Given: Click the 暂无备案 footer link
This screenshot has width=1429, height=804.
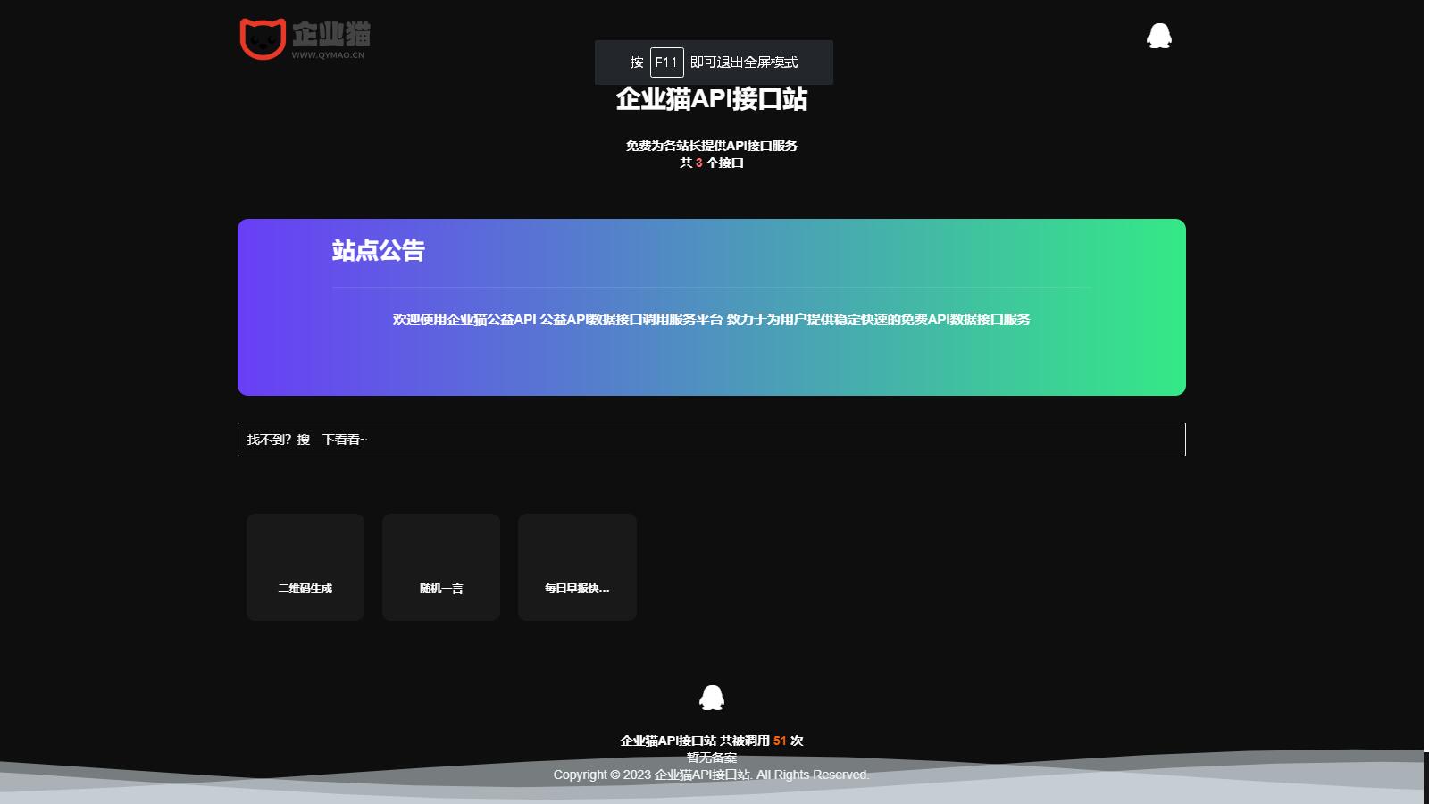Looking at the screenshot, I should 712,756.
